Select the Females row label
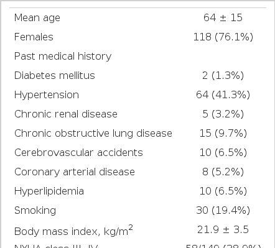Screen dimensions: 275x248 34,37
